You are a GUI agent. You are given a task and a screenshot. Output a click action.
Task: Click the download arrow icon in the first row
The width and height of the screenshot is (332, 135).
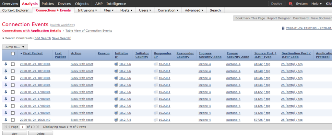click(6, 64)
